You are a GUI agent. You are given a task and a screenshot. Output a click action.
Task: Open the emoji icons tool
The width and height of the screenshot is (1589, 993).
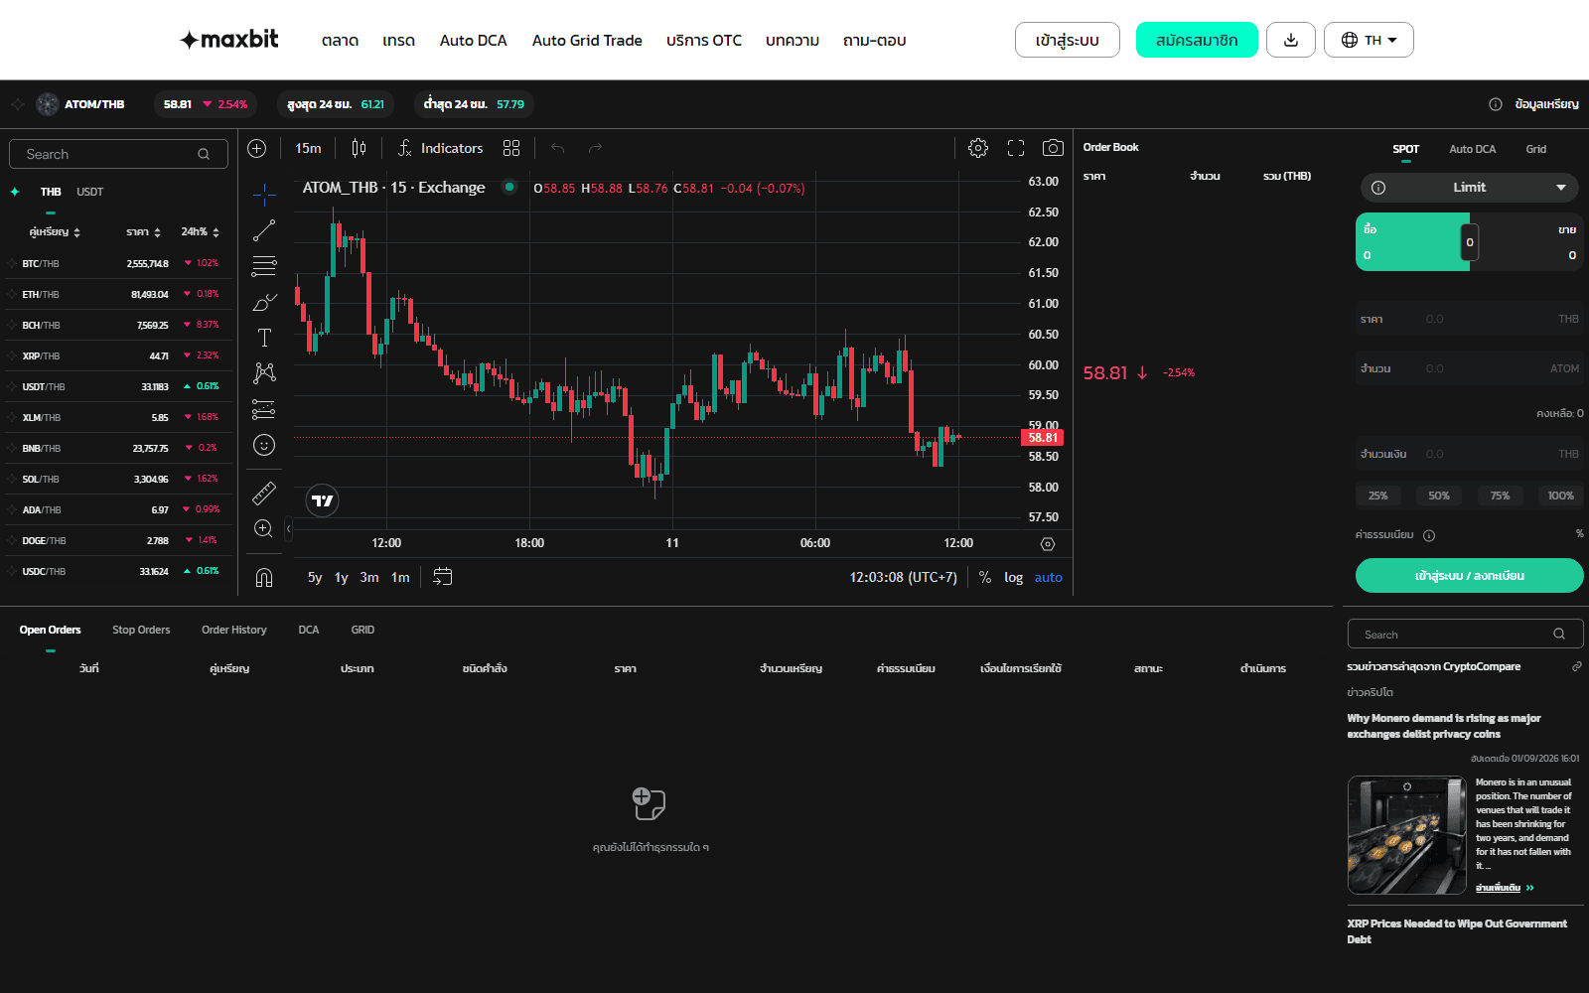(264, 445)
